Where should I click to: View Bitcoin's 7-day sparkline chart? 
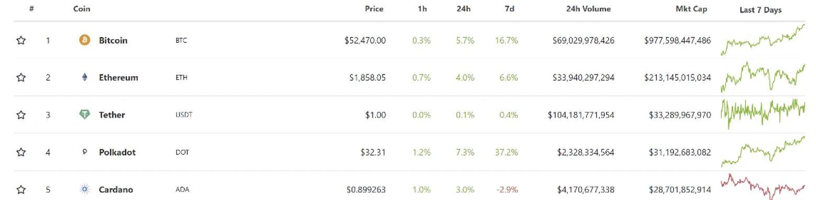coord(763,40)
